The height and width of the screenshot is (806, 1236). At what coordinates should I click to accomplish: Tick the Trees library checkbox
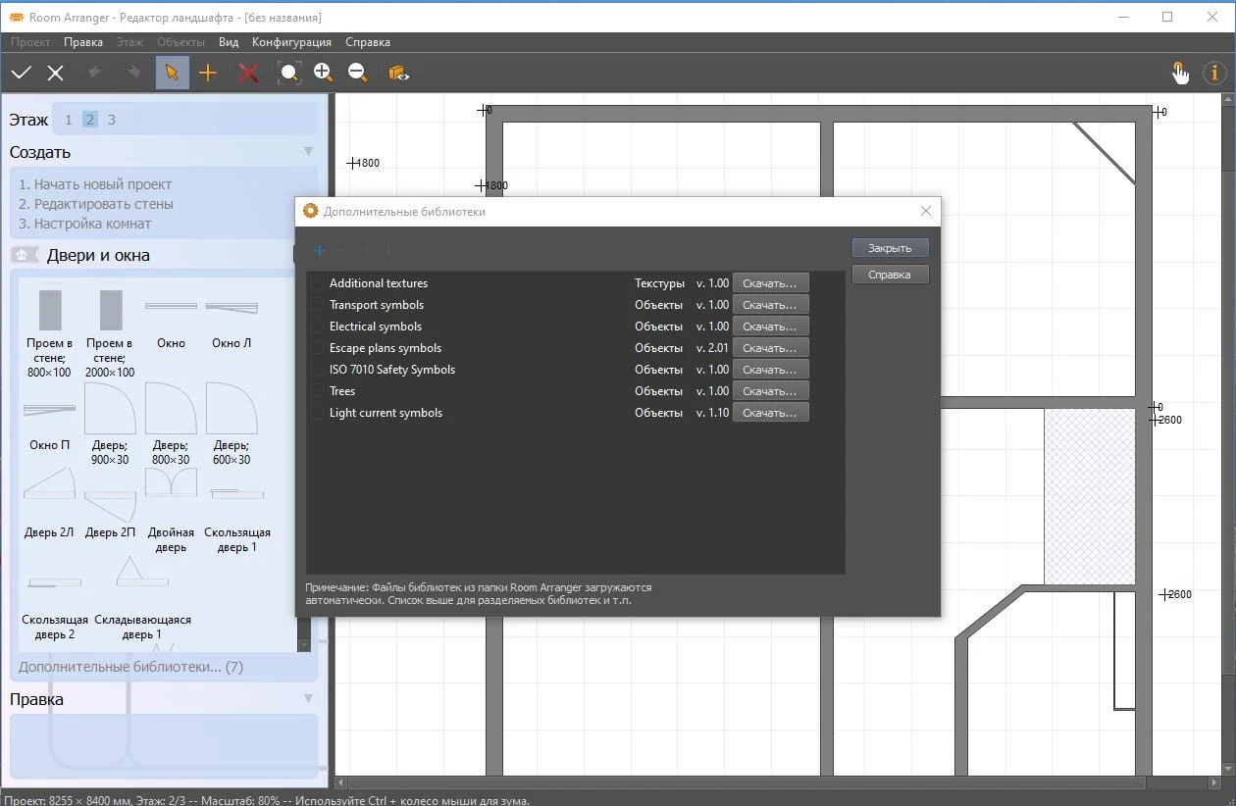tap(318, 391)
